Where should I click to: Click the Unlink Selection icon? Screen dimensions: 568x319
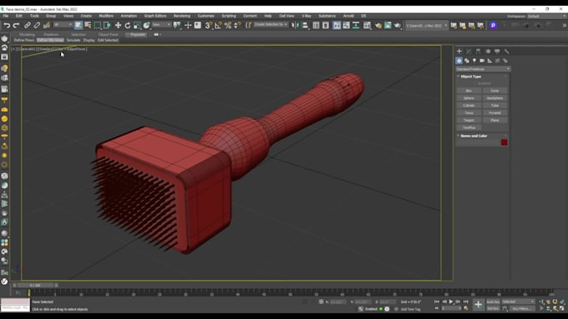click(x=37, y=25)
